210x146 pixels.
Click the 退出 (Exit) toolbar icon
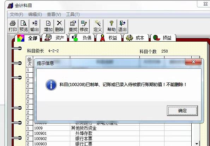[122, 26]
